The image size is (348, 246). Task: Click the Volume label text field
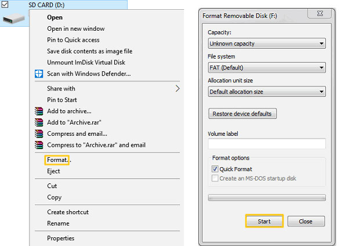pyautogui.click(x=267, y=144)
